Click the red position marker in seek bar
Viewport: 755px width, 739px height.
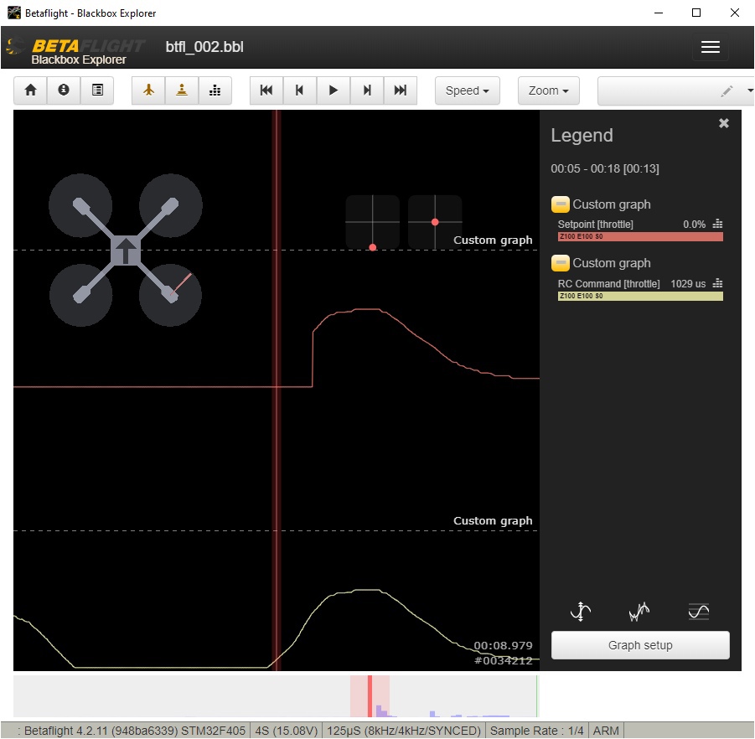pyautogui.click(x=370, y=696)
